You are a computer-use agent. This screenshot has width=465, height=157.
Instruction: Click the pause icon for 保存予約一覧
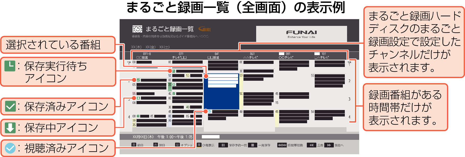pyautogui.click(x=223, y=145)
